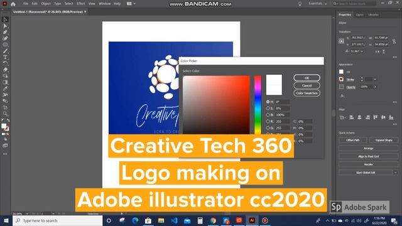Select the Curvature tool
The width and height of the screenshot is (402, 226).
pyautogui.click(x=5, y=38)
